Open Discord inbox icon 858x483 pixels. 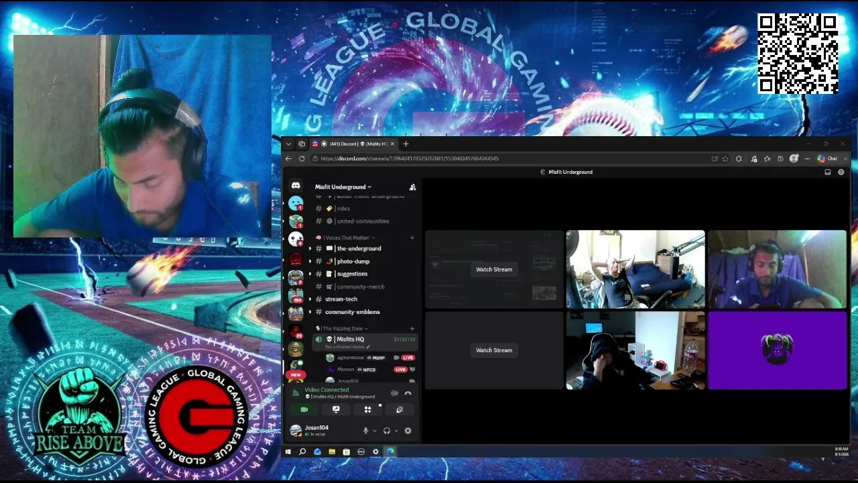pyautogui.click(x=828, y=172)
